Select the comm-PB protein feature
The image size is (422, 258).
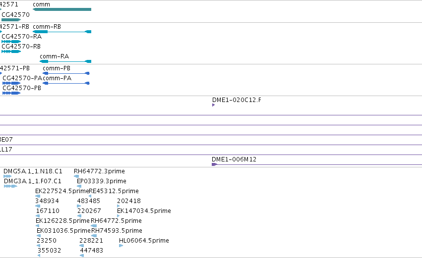point(66,73)
